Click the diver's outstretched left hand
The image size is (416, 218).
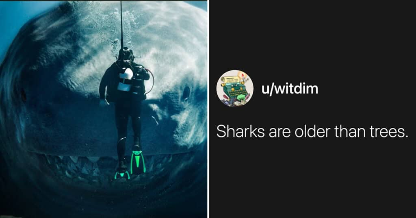click(x=104, y=102)
